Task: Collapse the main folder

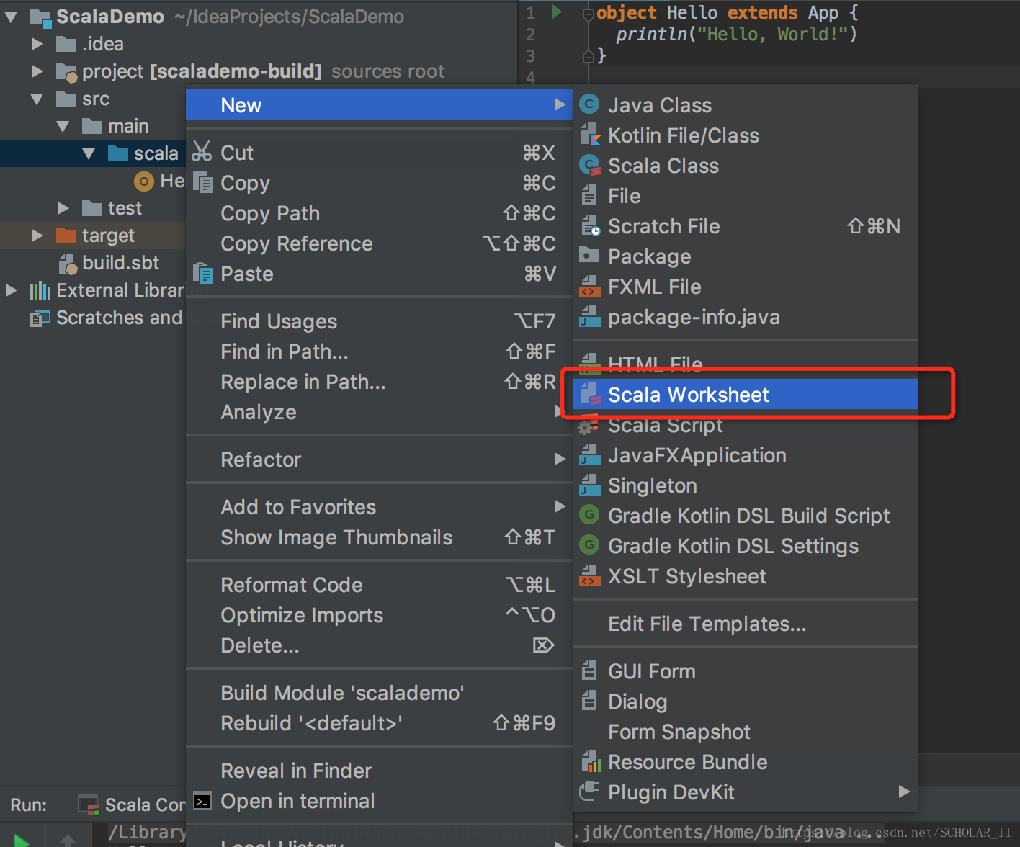Action: (x=63, y=126)
